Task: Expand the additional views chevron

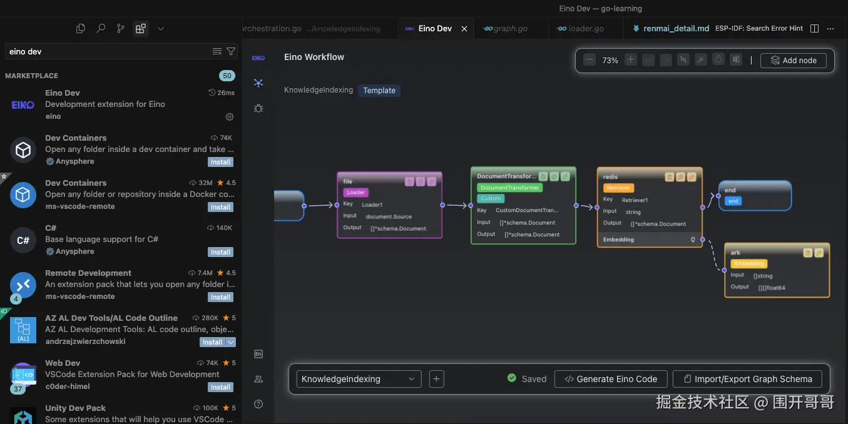Action: pyautogui.click(x=161, y=29)
